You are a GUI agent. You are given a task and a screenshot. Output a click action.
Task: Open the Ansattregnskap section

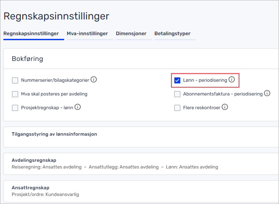pyautogui.click(x=30, y=188)
